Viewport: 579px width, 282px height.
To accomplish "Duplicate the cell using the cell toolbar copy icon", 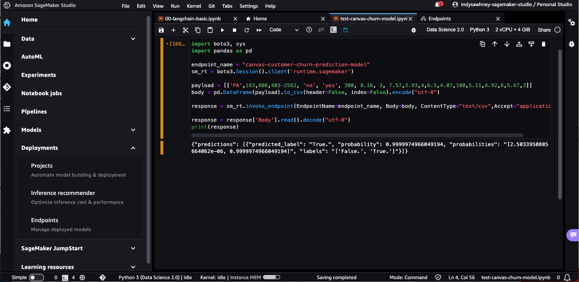I will click(482, 44).
